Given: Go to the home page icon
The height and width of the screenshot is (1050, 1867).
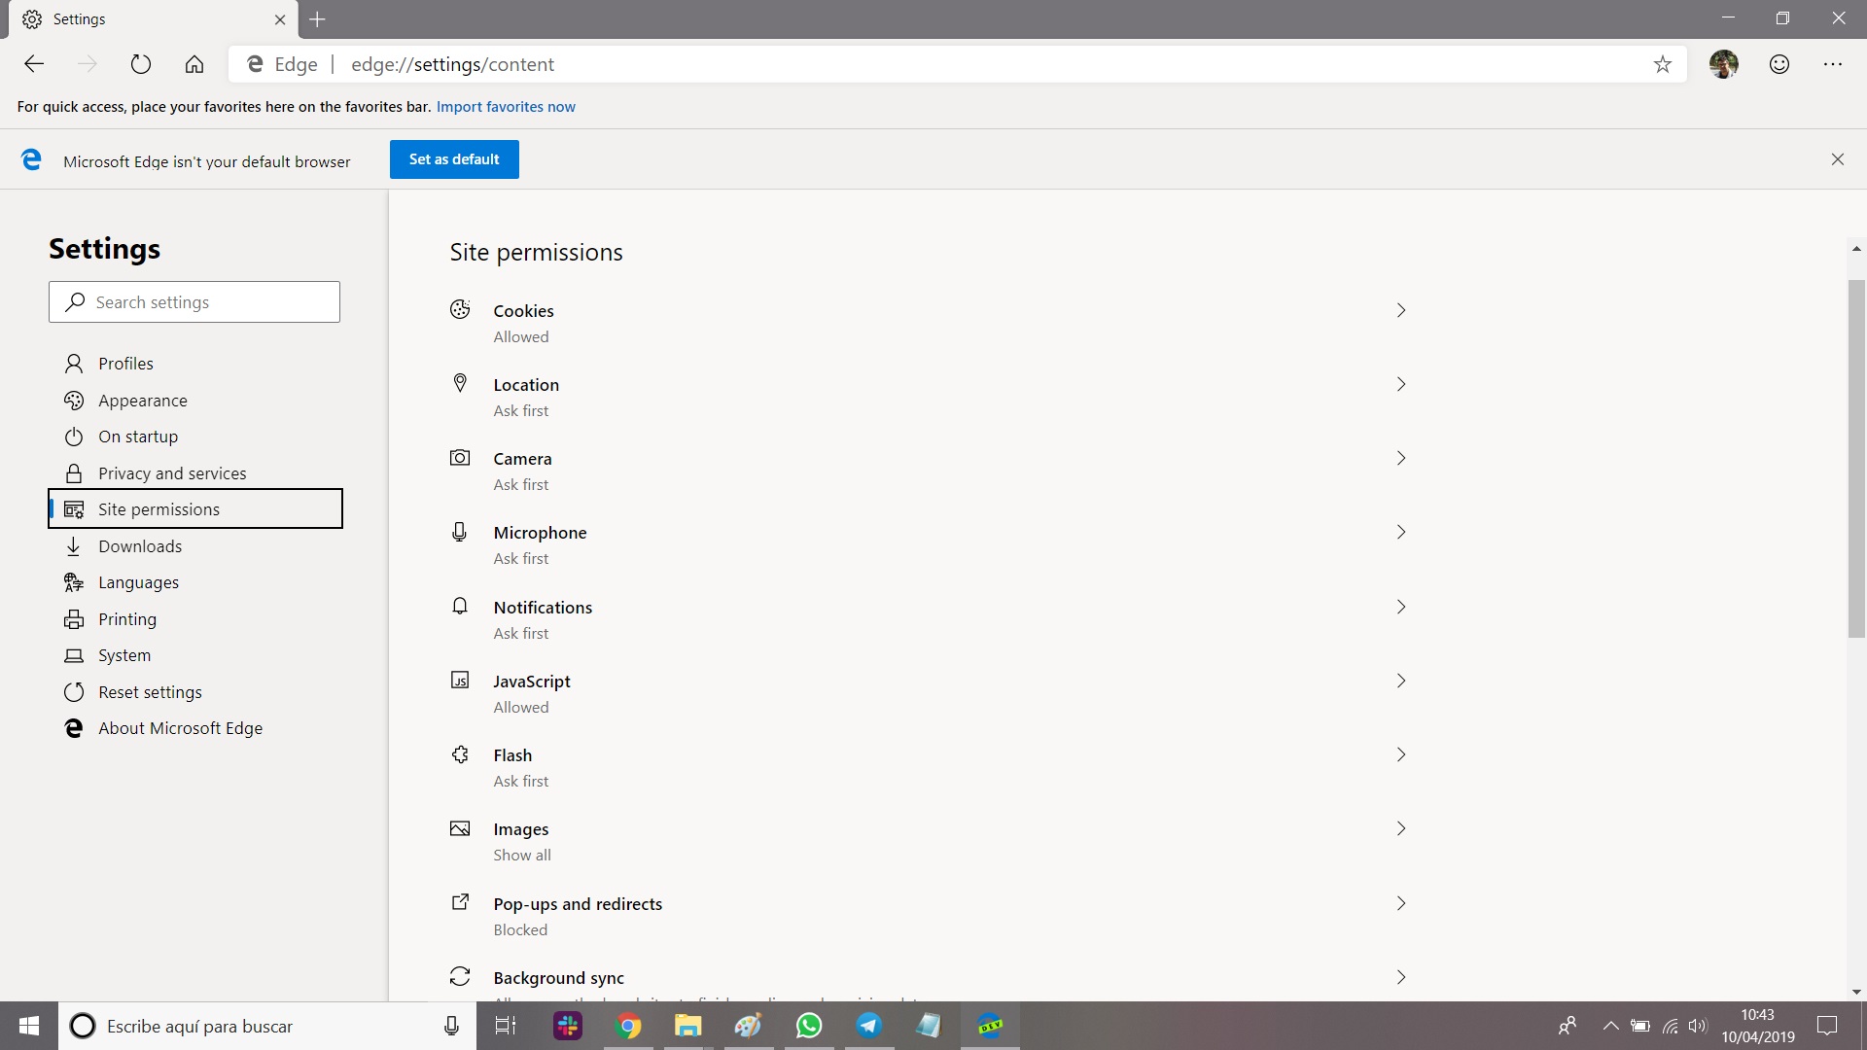Looking at the screenshot, I should pyautogui.click(x=194, y=64).
